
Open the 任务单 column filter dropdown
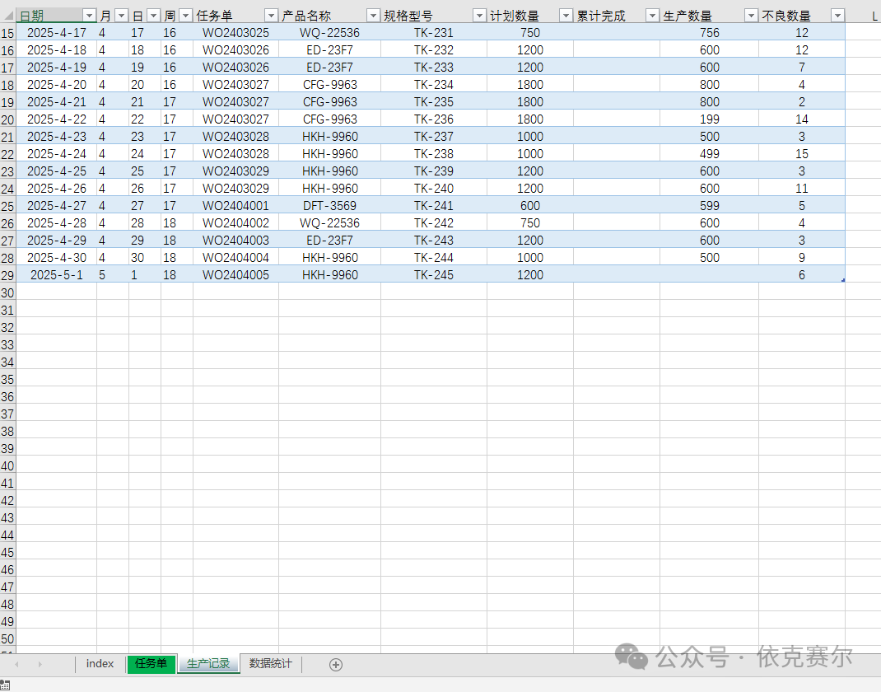point(271,16)
